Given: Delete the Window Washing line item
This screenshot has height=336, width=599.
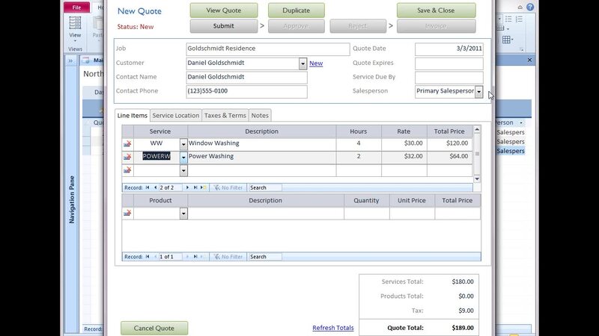Looking at the screenshot, I should coord(127,143).
